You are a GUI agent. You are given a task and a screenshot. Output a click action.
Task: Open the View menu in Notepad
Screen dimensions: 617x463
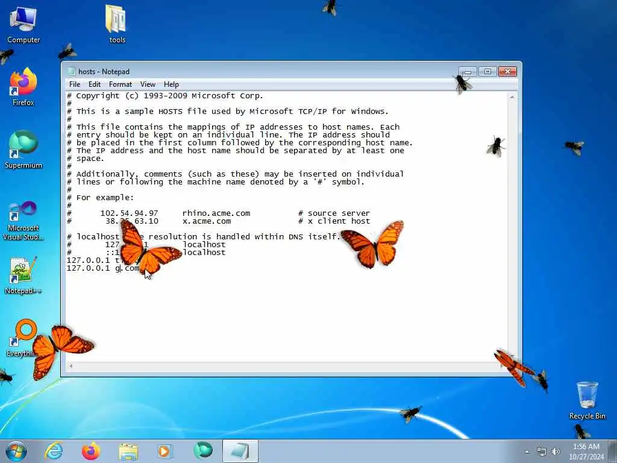coord(148,84)
